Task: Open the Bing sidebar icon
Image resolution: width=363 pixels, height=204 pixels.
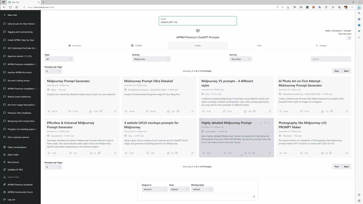Action: pyautogui.click(x=359, y=7)
